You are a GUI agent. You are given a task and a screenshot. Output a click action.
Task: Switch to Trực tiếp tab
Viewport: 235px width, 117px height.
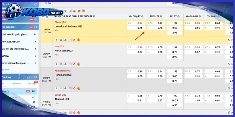click(31, 84)
